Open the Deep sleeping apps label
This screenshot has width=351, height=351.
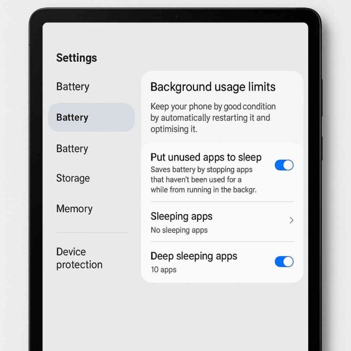coord(194,256)
